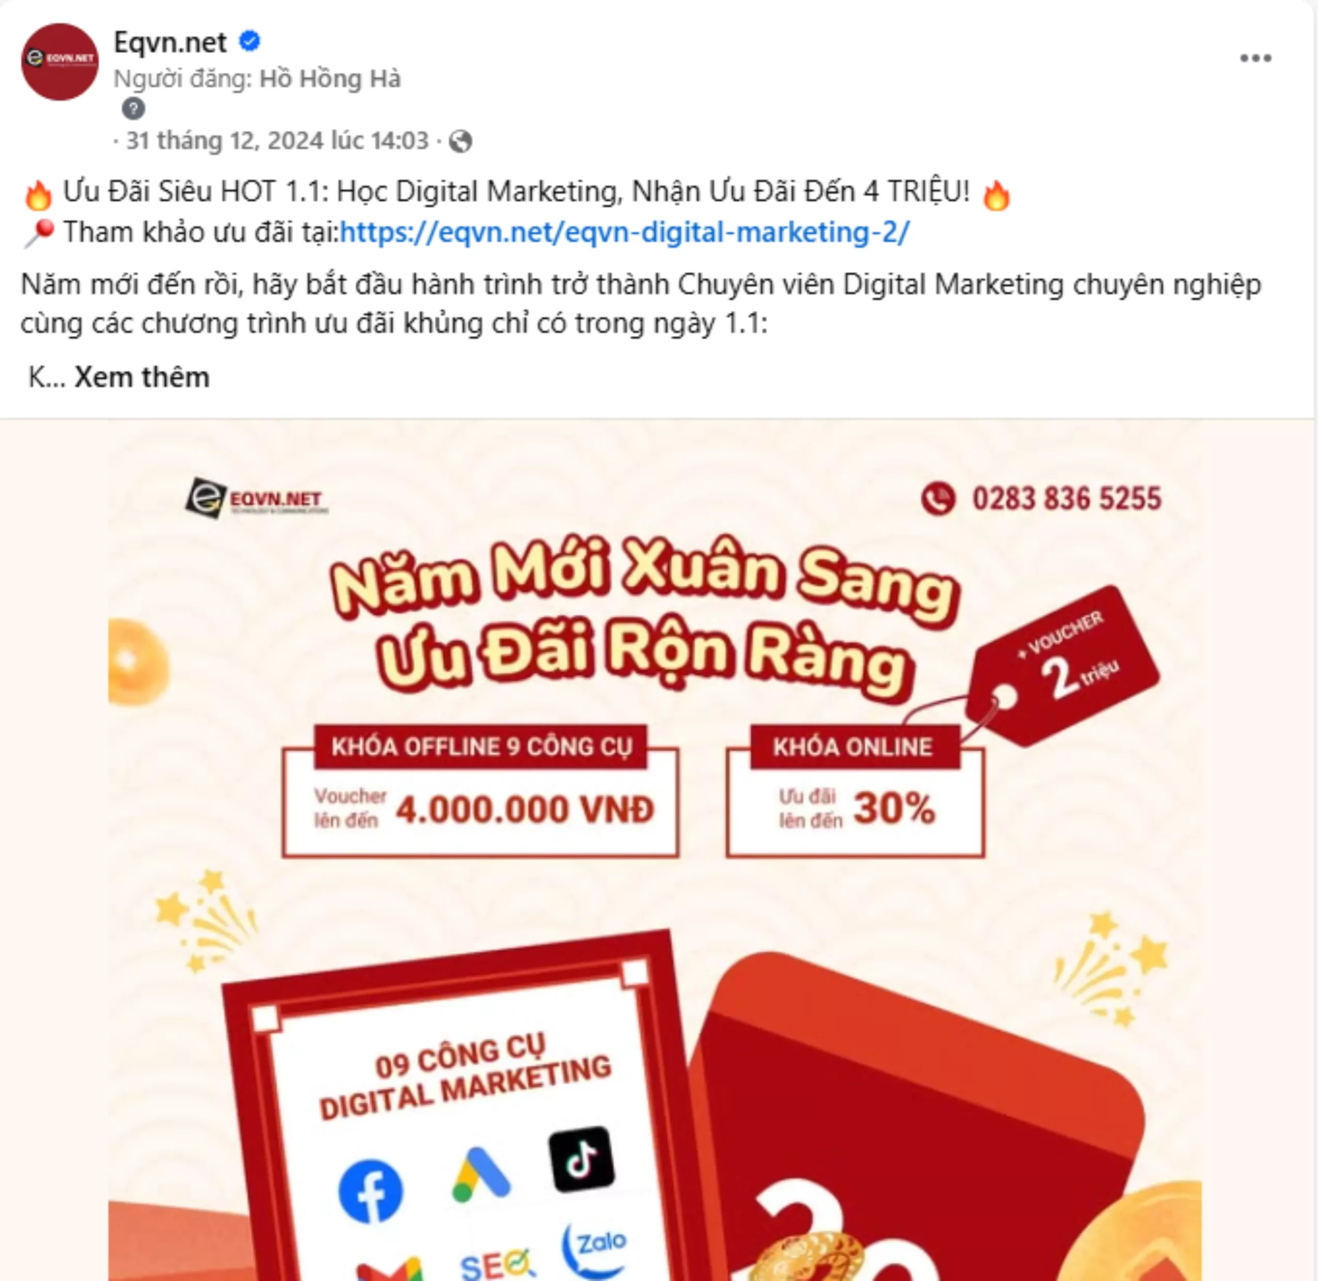Click the Khóa Online 30% offer box
This screenshot has width=1321, height=1281.
click(x=855, y=791)
